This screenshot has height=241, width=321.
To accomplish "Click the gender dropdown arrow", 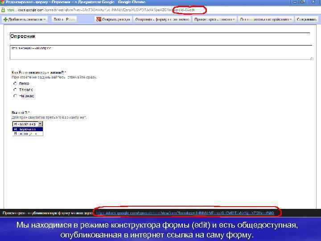I will [x=40, y=124].
